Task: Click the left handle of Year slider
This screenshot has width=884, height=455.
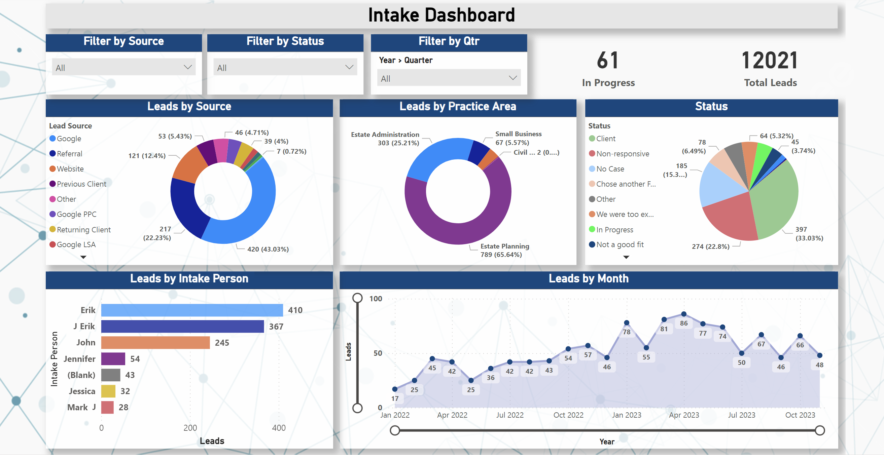Action: 395,430
